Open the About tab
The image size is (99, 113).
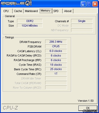click(68, 11)
